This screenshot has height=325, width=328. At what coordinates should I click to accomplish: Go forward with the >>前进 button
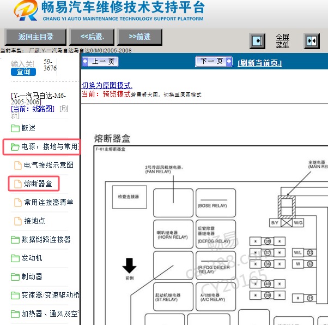139,37
